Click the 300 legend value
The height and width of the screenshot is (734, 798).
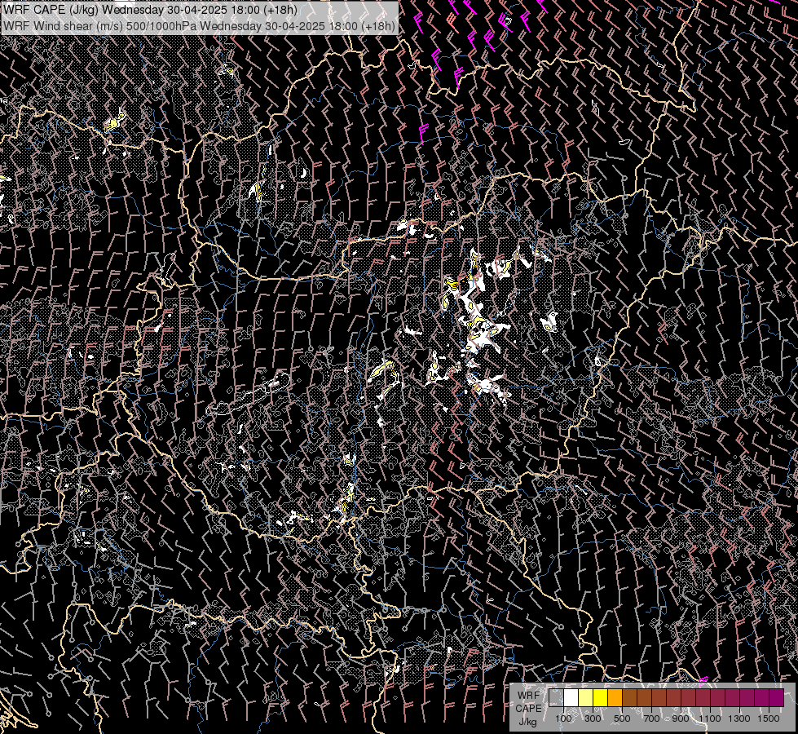pos(593,719)
